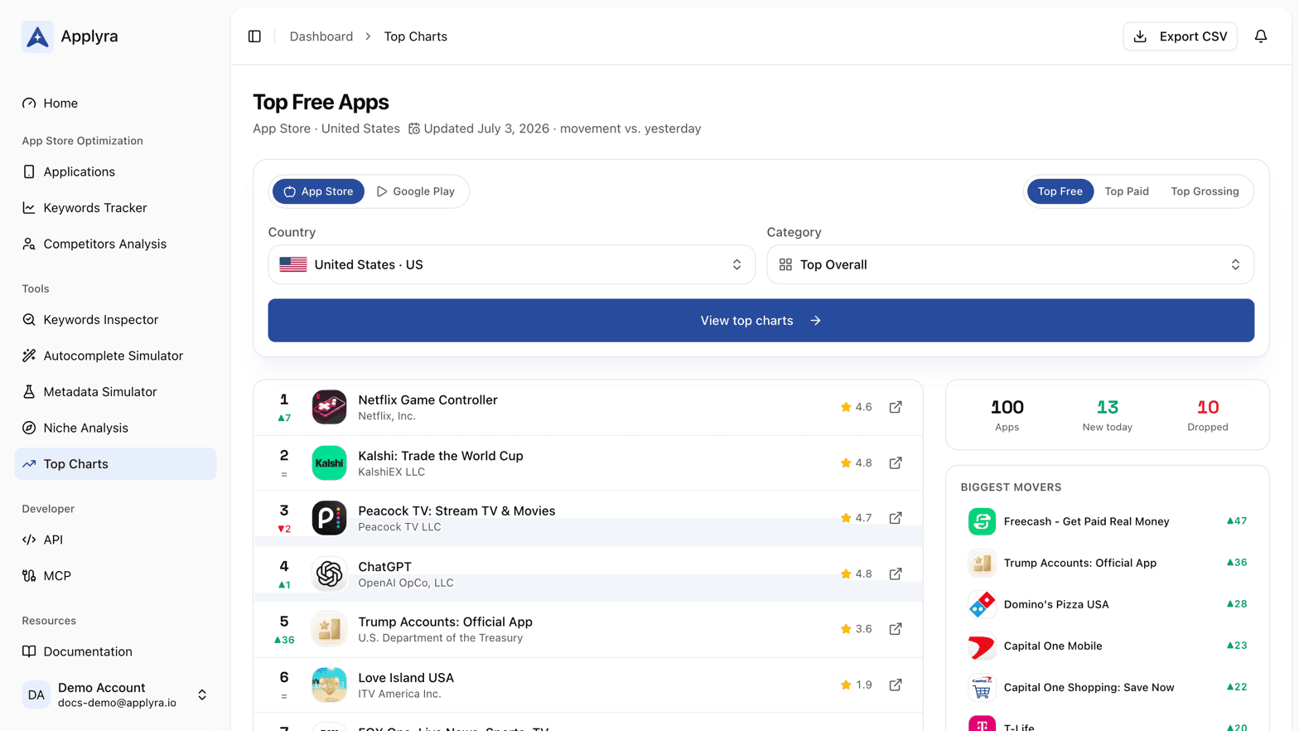Open external link for ChatGPT row
The height and width of the screenshot is (731, 1299).
(x=896, y=574)
